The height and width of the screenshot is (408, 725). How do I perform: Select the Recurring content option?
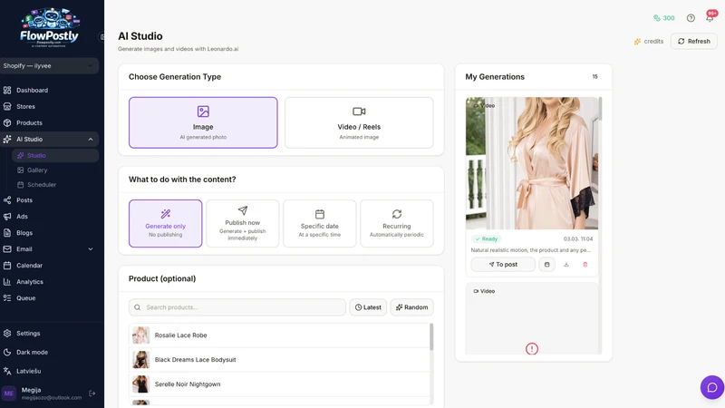[396, 223]
